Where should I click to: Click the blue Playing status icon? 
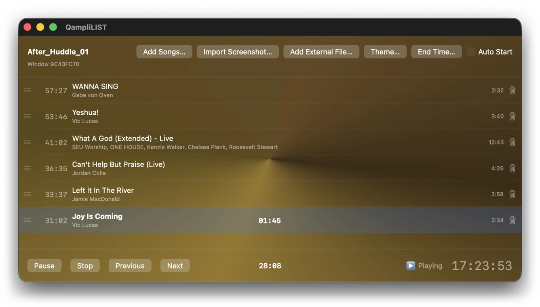(x=411, y=266)
